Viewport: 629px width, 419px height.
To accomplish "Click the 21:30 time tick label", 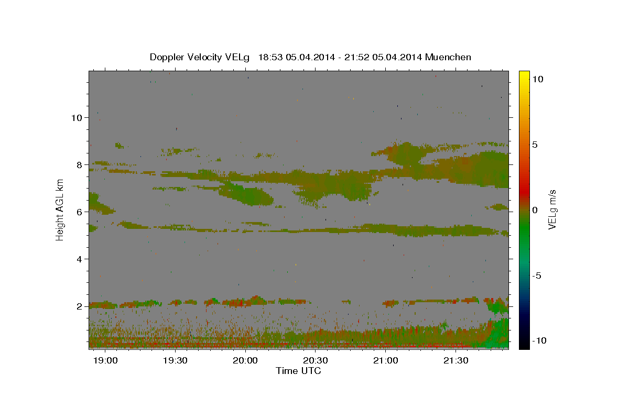I will pyautogui.click(x=456, y=361).
